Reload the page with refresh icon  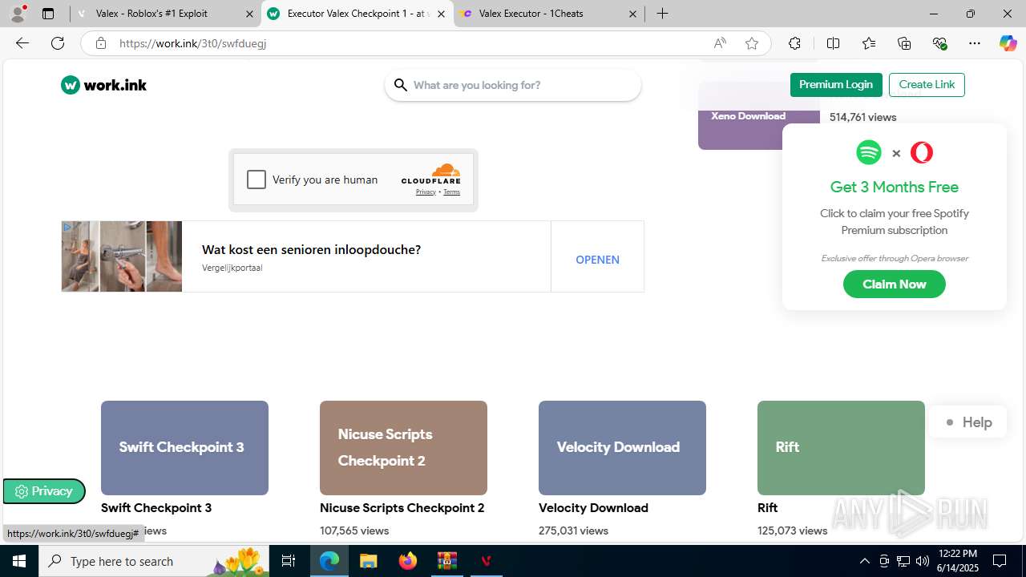click(58, 43)
